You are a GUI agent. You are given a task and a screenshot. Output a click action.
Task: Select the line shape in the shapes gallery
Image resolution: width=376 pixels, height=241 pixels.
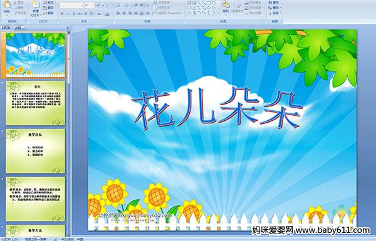click(199, 3)
